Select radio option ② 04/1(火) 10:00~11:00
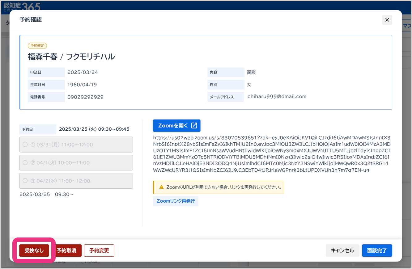Screen dimensions: 412x269 point(25,163)
